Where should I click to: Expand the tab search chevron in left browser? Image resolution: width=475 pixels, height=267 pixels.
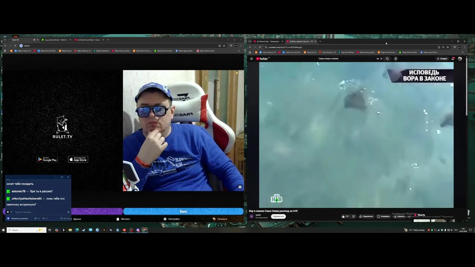(x=5, y=40)
